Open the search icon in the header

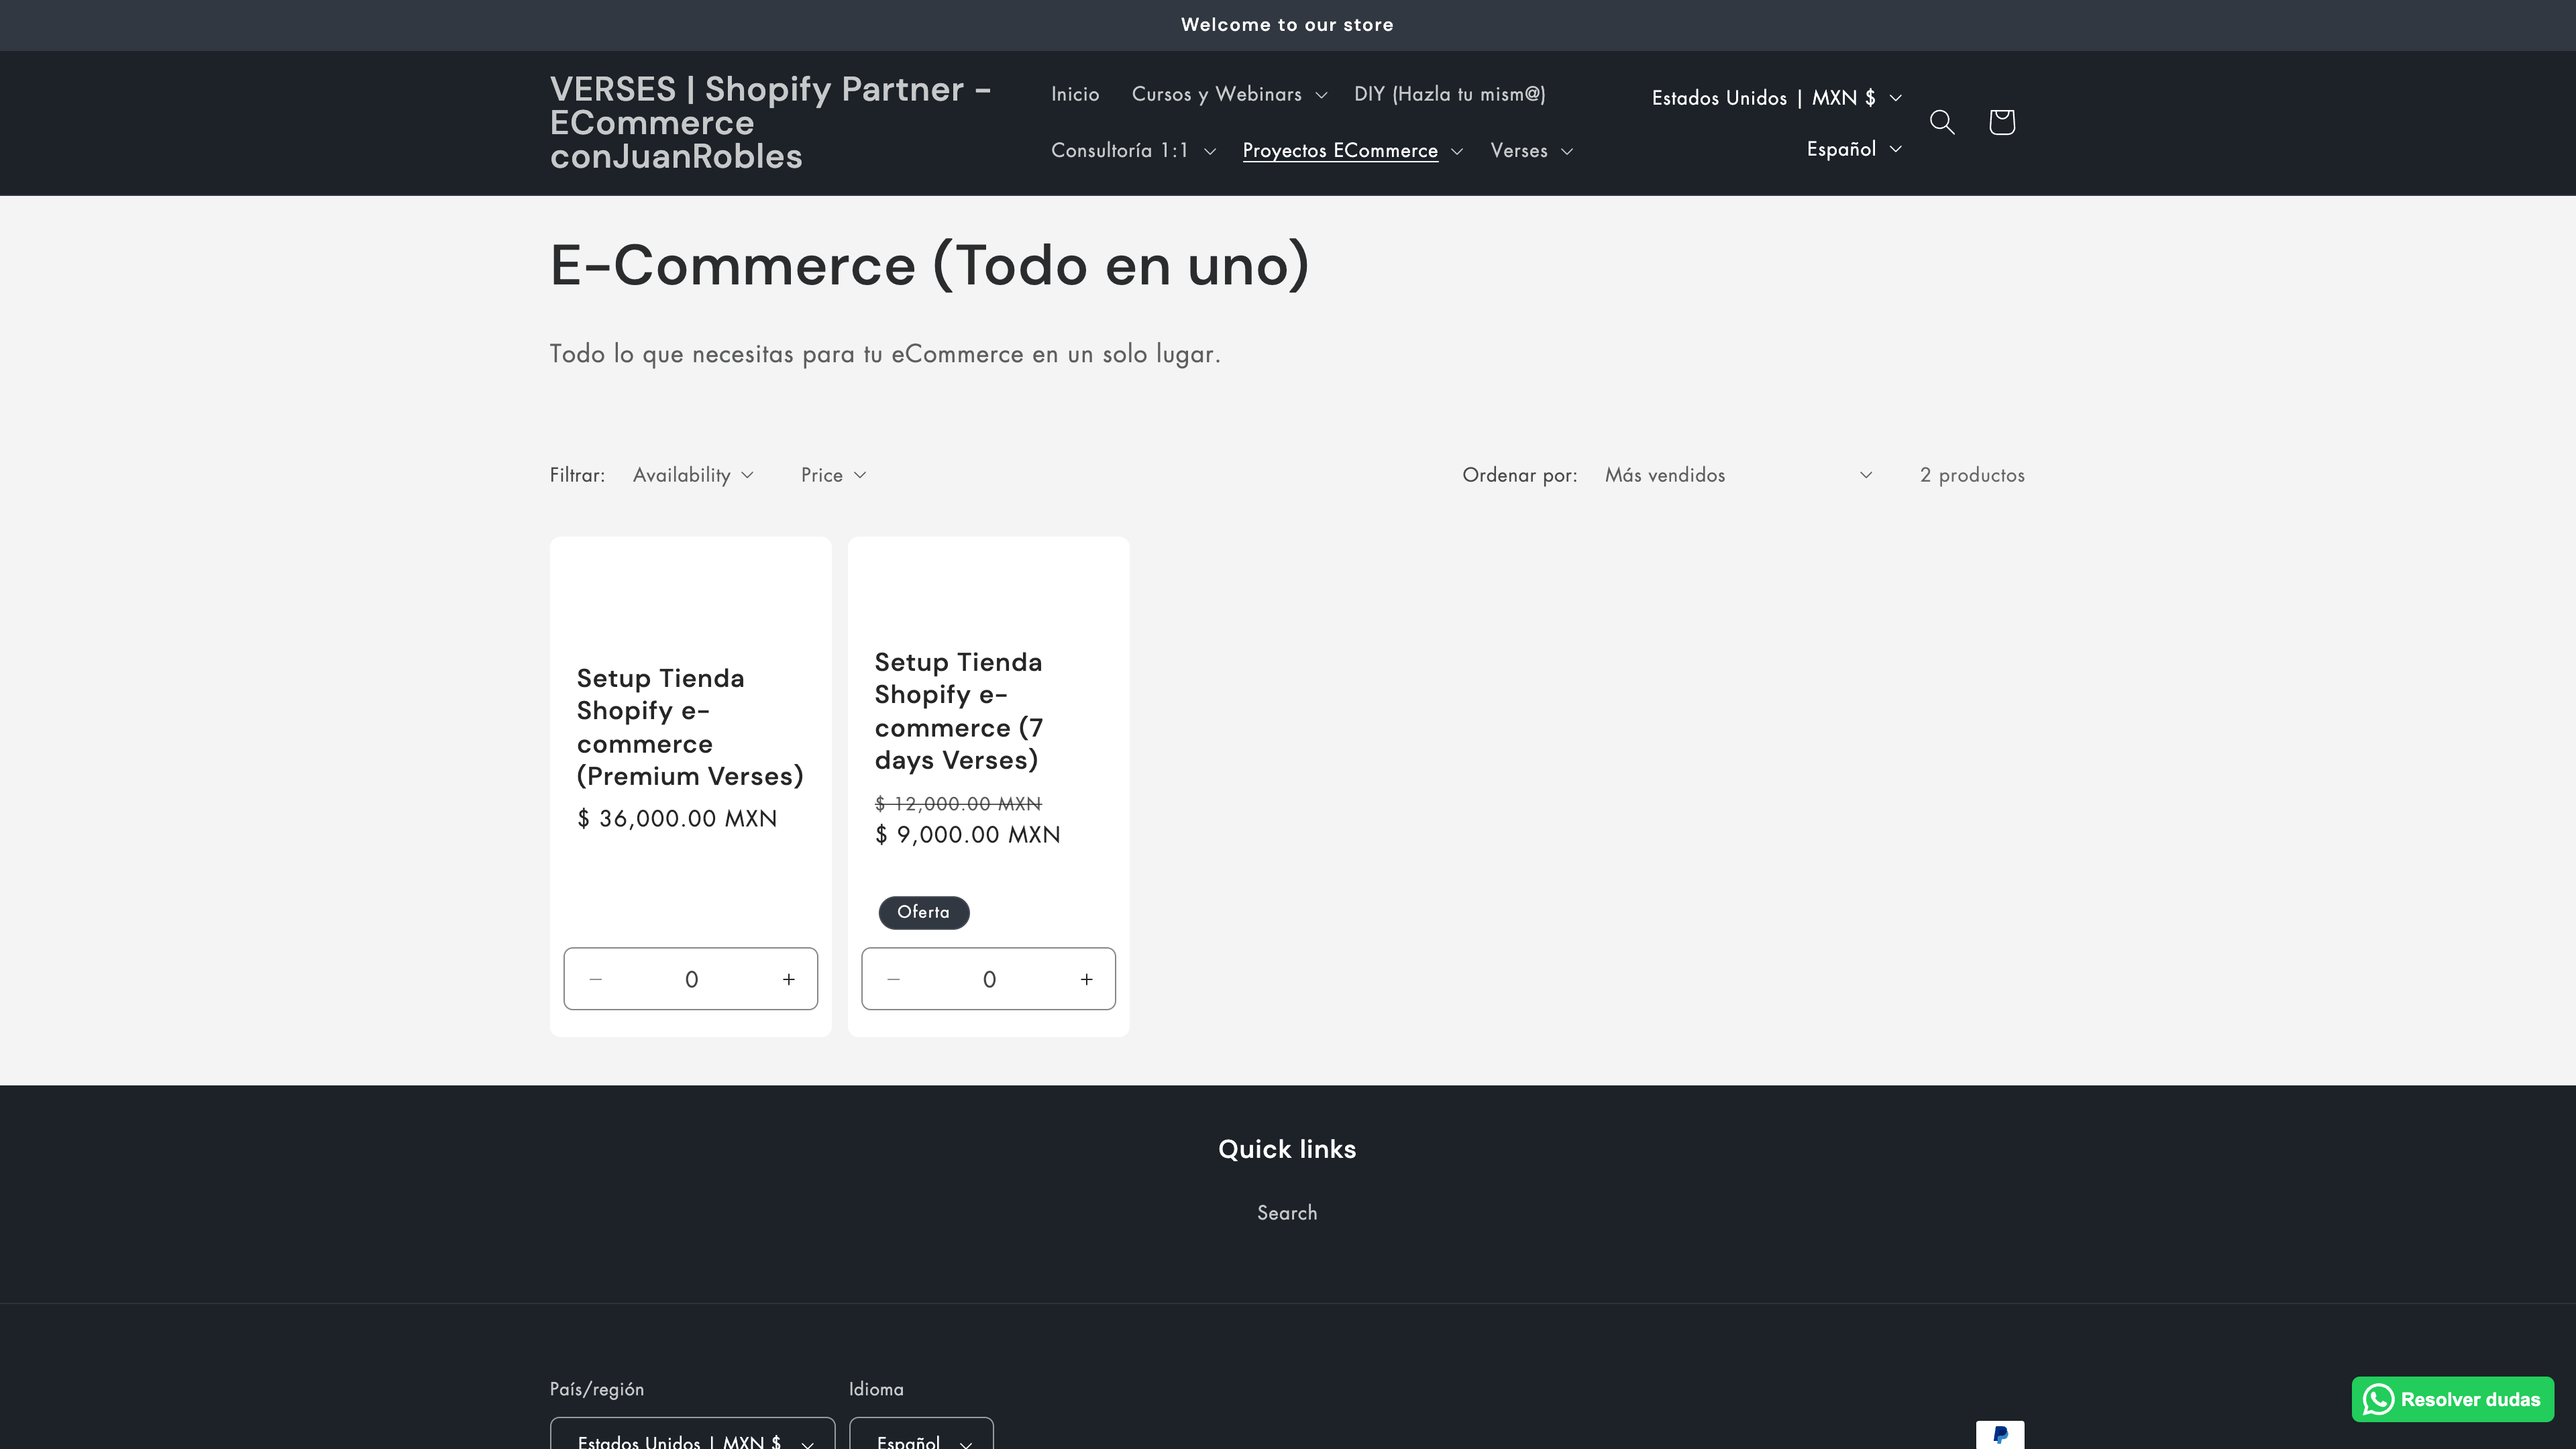[1943, 122]
